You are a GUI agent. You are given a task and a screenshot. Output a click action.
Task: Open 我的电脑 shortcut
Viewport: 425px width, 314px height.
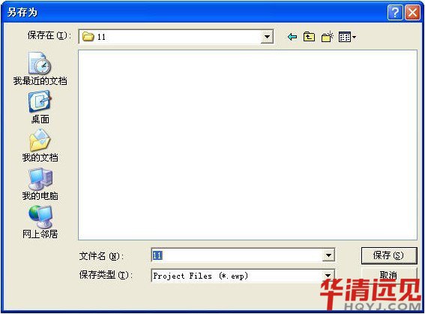click(x=40, y=184)
